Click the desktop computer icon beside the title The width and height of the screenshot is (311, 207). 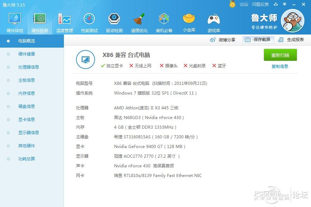[x=85, y=59]
